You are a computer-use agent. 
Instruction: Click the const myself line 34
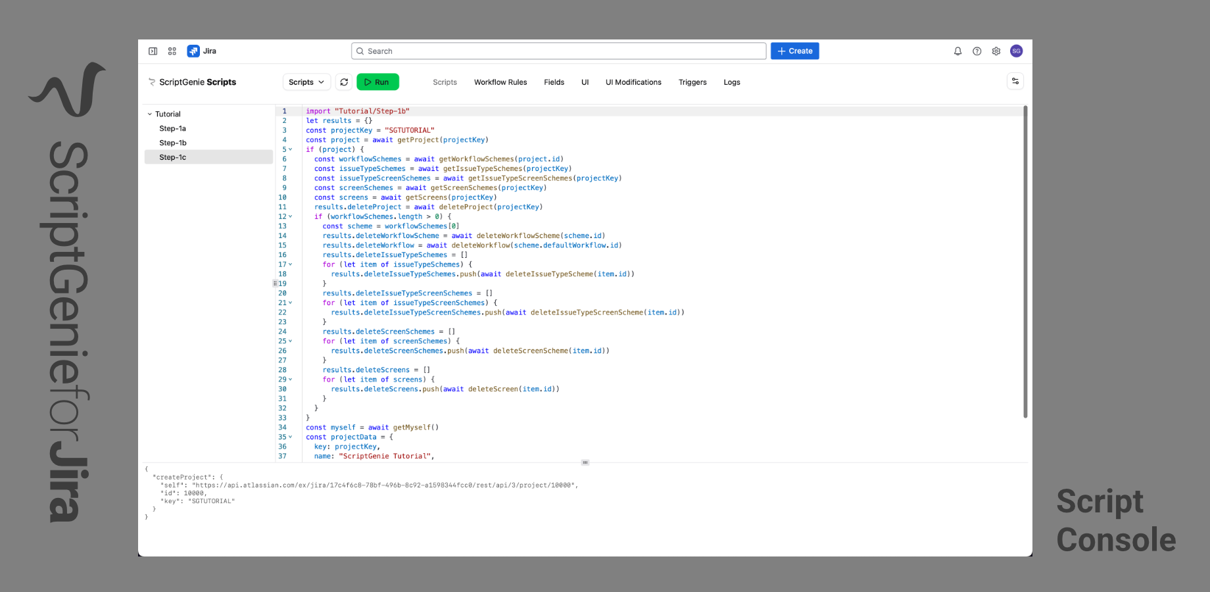[x=372, y=428]
